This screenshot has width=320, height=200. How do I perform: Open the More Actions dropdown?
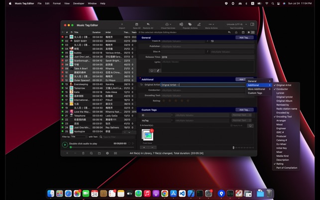(x=211, y=24)
